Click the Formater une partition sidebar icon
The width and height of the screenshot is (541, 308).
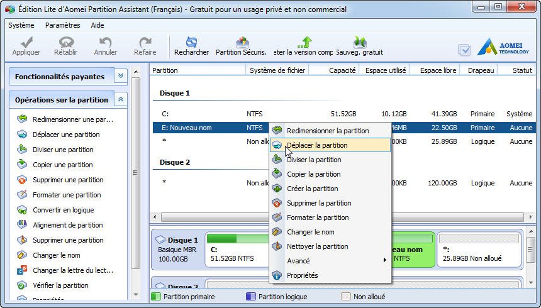(x=22, y=194)
